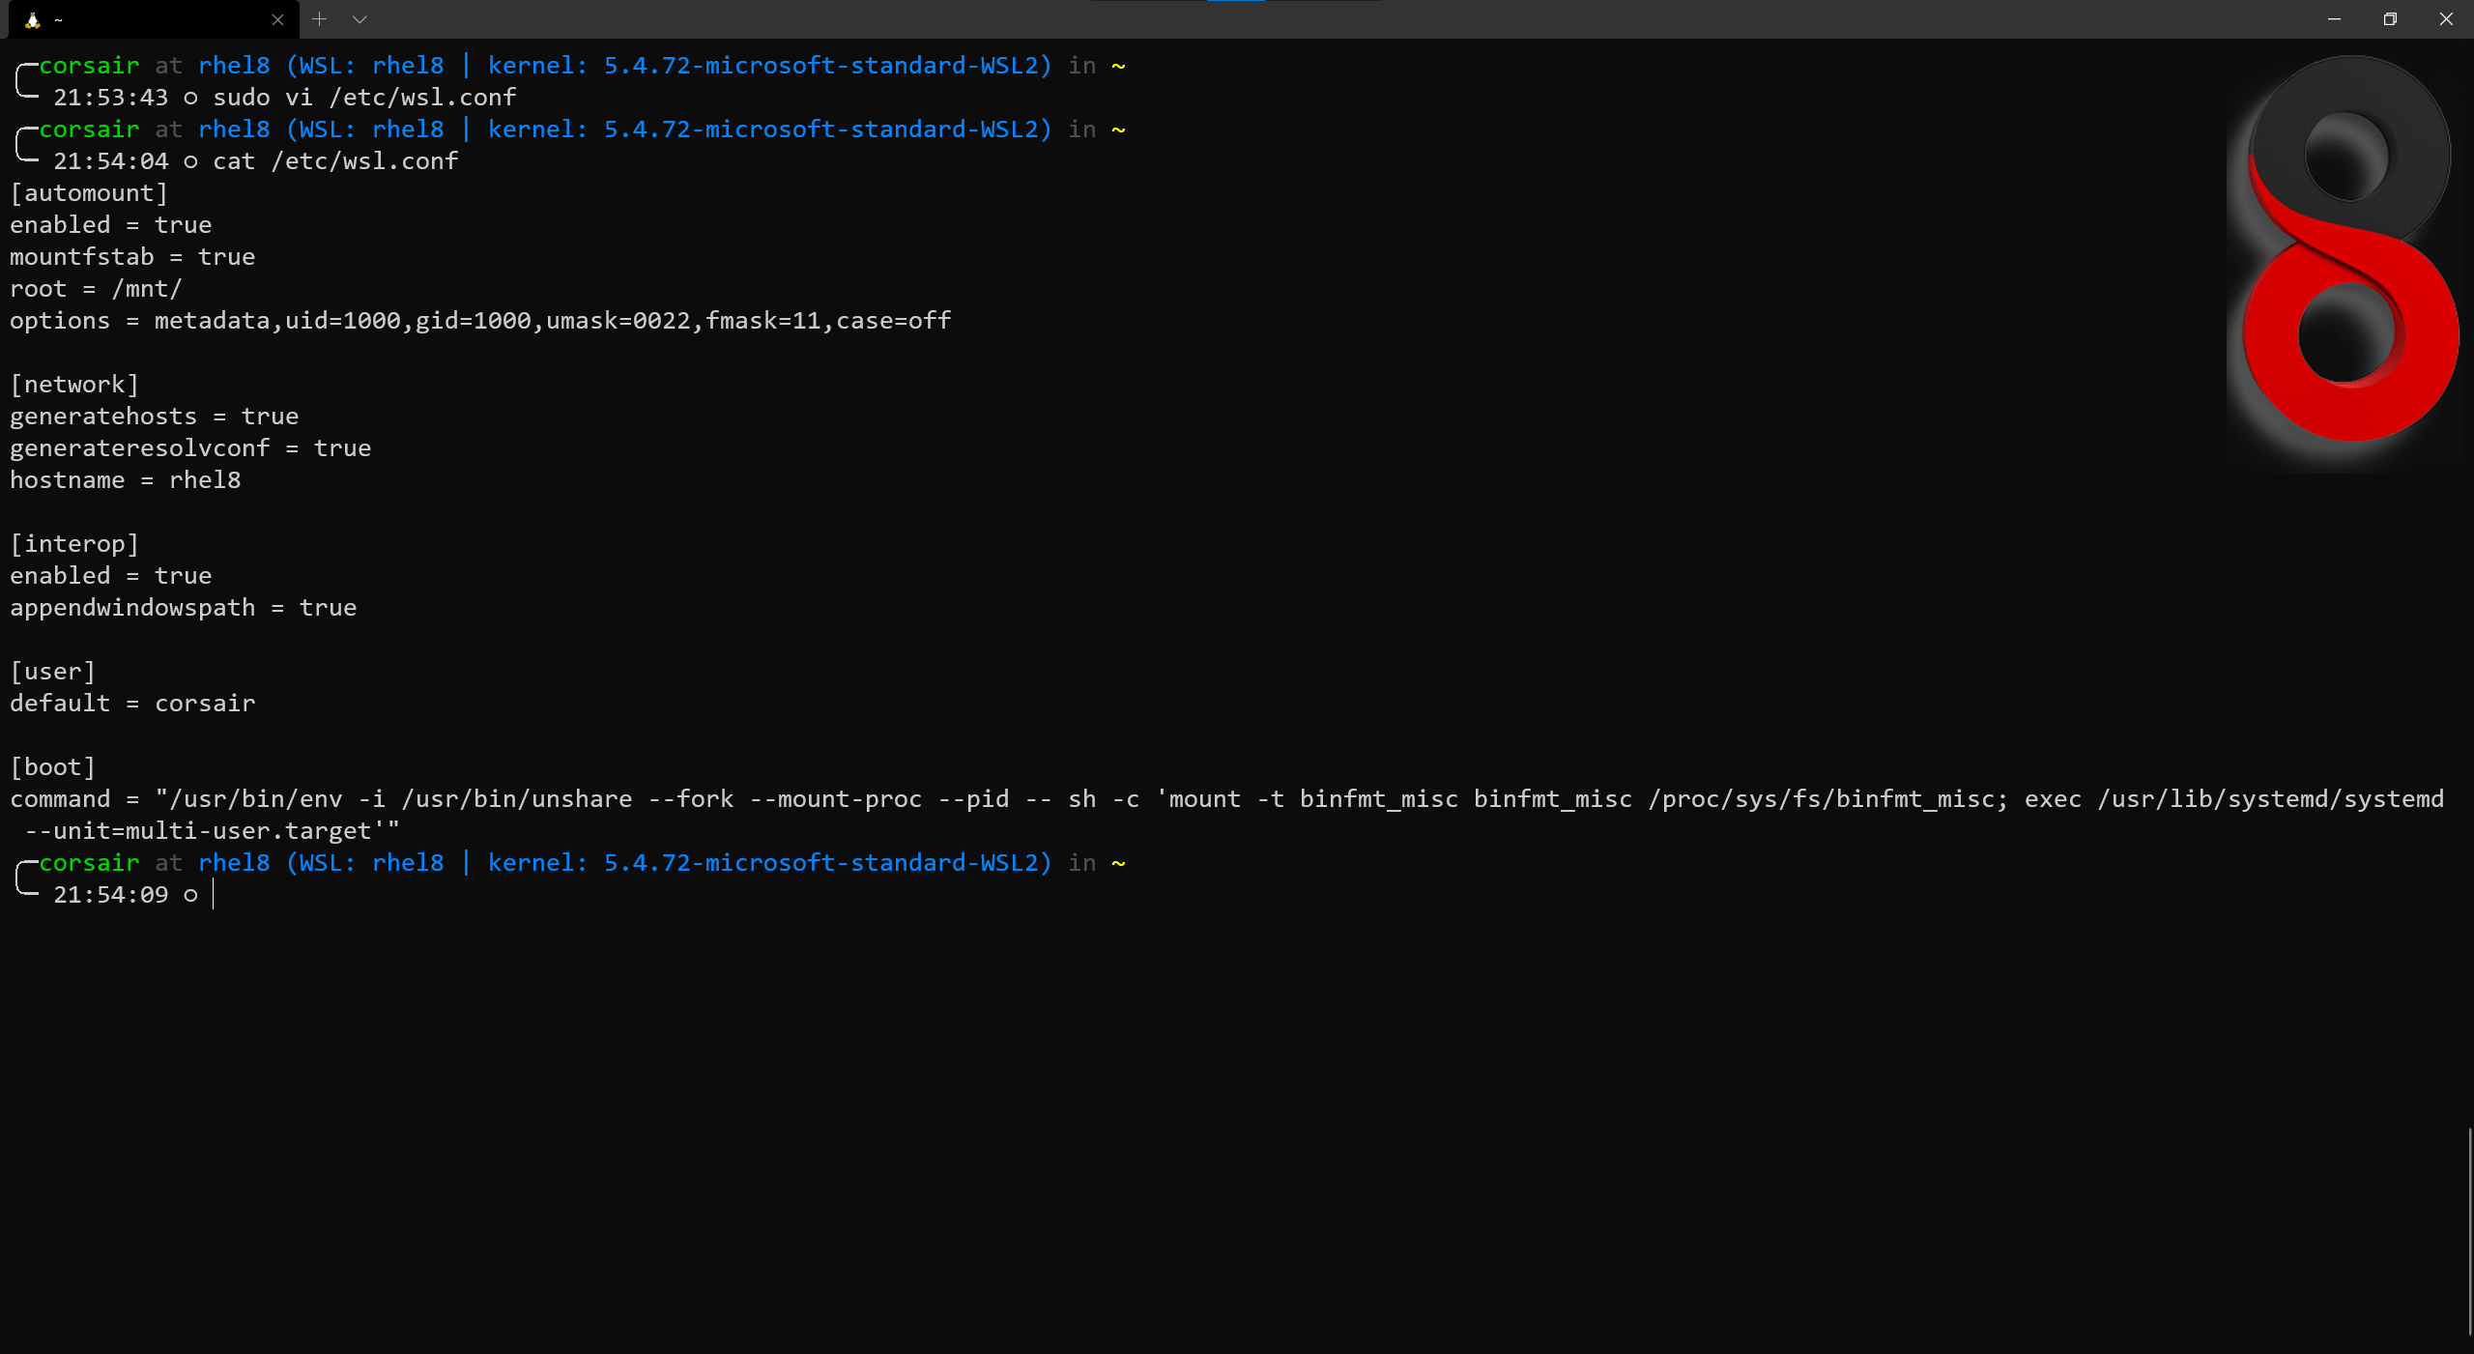Screen dimensions: 2474x1354
Task: Click the hostname 'rhel8' in the prompt
Action: (235, 65)
